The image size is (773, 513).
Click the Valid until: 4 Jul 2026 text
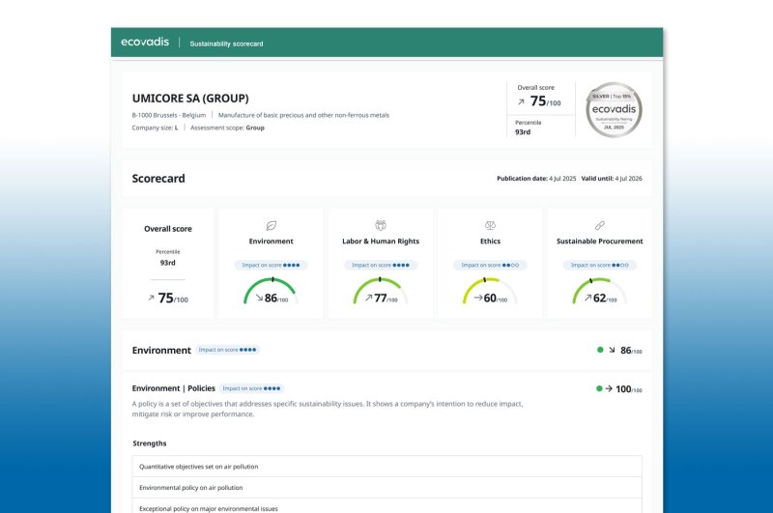tap(612, 179)
